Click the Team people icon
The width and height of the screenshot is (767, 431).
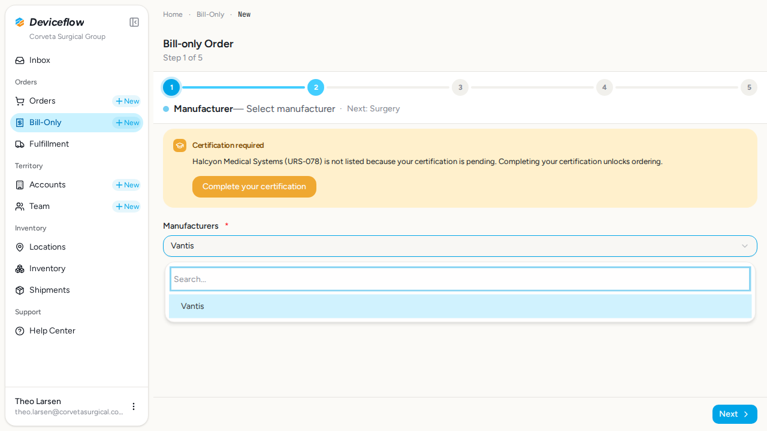coord(20,207)
